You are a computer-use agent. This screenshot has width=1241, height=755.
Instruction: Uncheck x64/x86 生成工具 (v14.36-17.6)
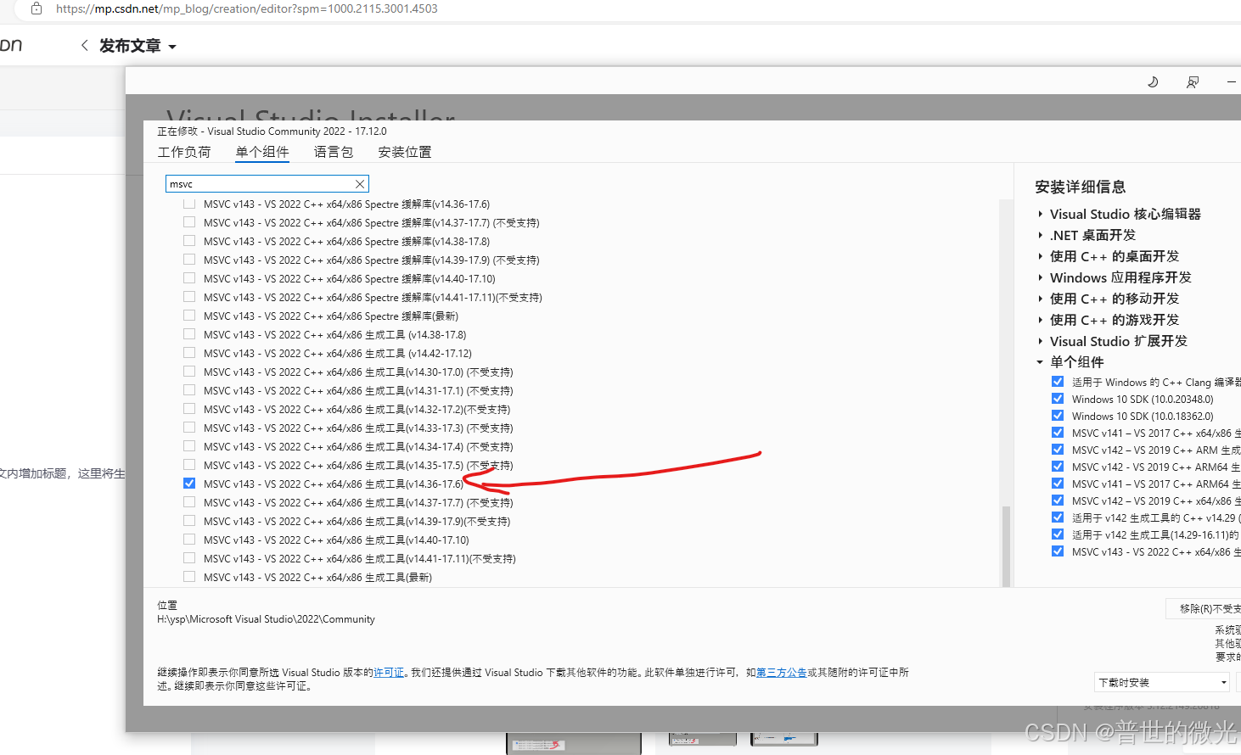[189, 484]
